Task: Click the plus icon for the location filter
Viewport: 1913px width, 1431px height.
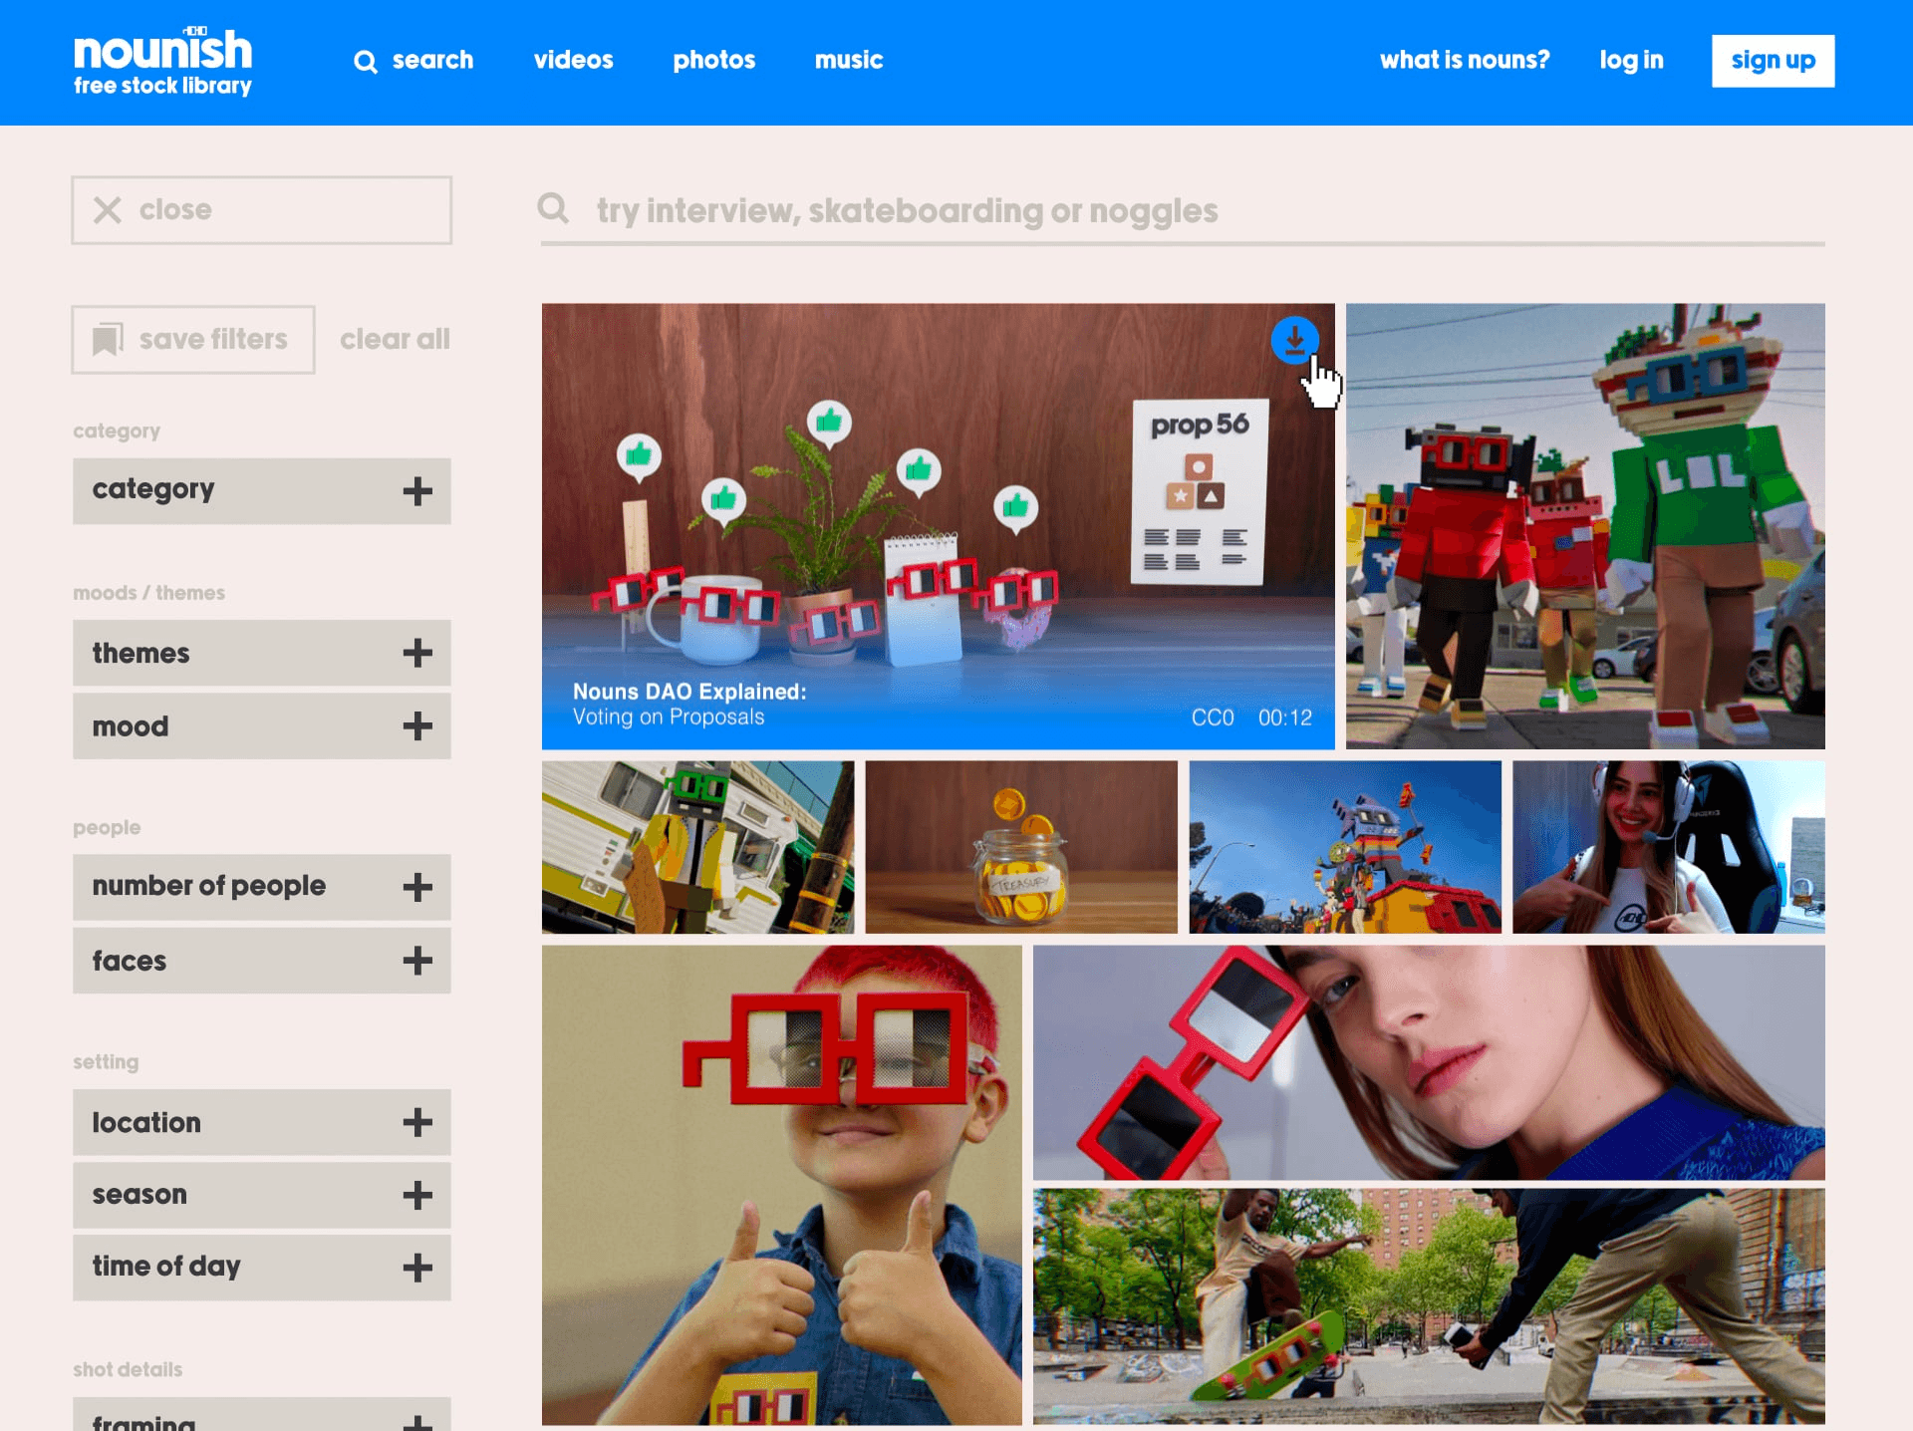Action: [417, 1123]
